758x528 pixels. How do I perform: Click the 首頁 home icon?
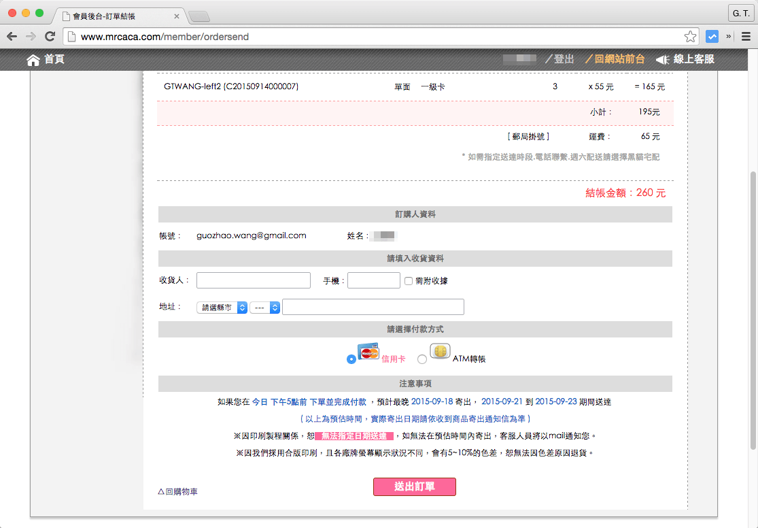[x=33, y=59]
